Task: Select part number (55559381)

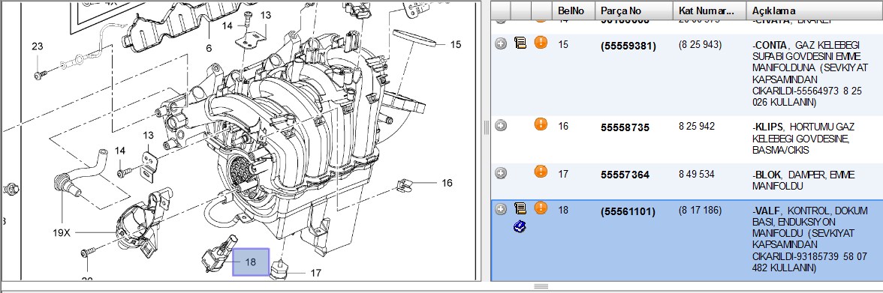Action: point(628,46)
